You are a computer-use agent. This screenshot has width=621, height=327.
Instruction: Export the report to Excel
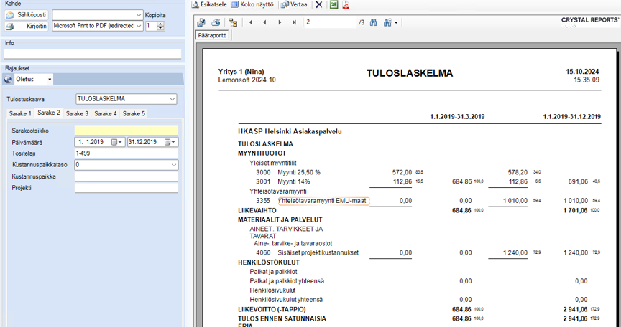tap(333, 4)
